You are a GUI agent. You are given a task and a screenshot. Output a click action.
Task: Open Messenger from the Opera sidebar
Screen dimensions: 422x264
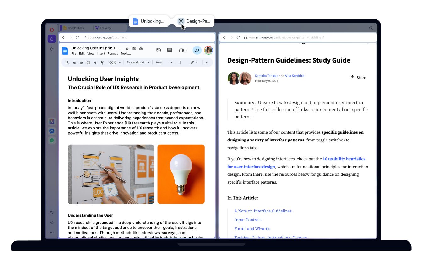pyautogui.click(x=52, y=131)
